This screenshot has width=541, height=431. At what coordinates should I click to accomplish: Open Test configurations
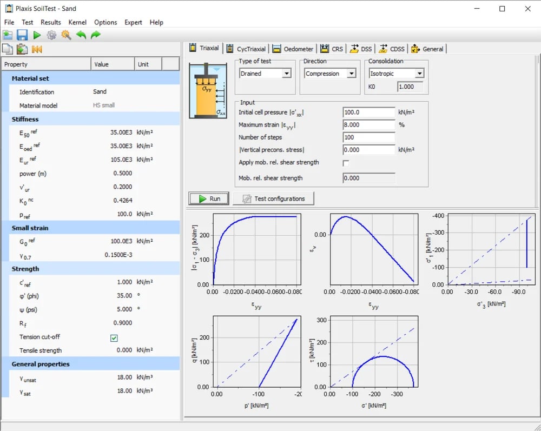273,198
